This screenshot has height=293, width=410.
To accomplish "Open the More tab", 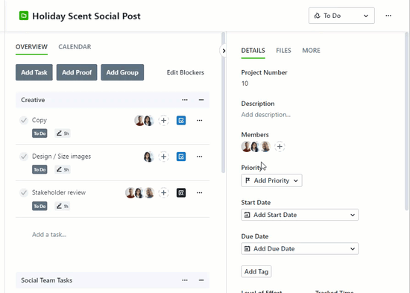I will click(311, 51).
